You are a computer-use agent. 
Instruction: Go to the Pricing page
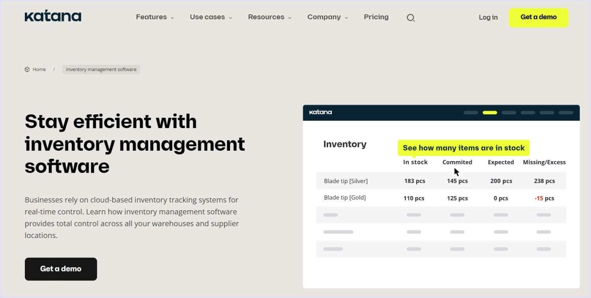point(376,17)
